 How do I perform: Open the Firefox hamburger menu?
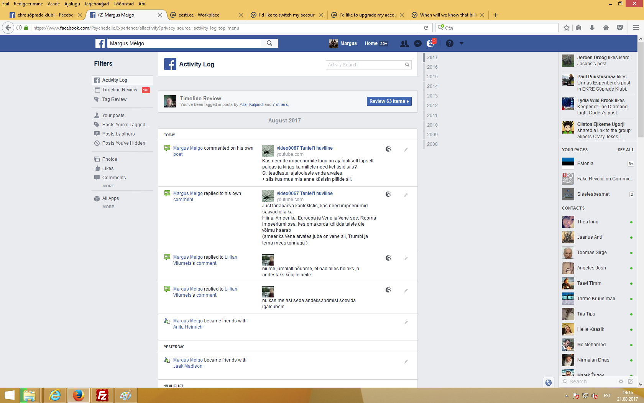pyautogui.click(x=636, y=28)
